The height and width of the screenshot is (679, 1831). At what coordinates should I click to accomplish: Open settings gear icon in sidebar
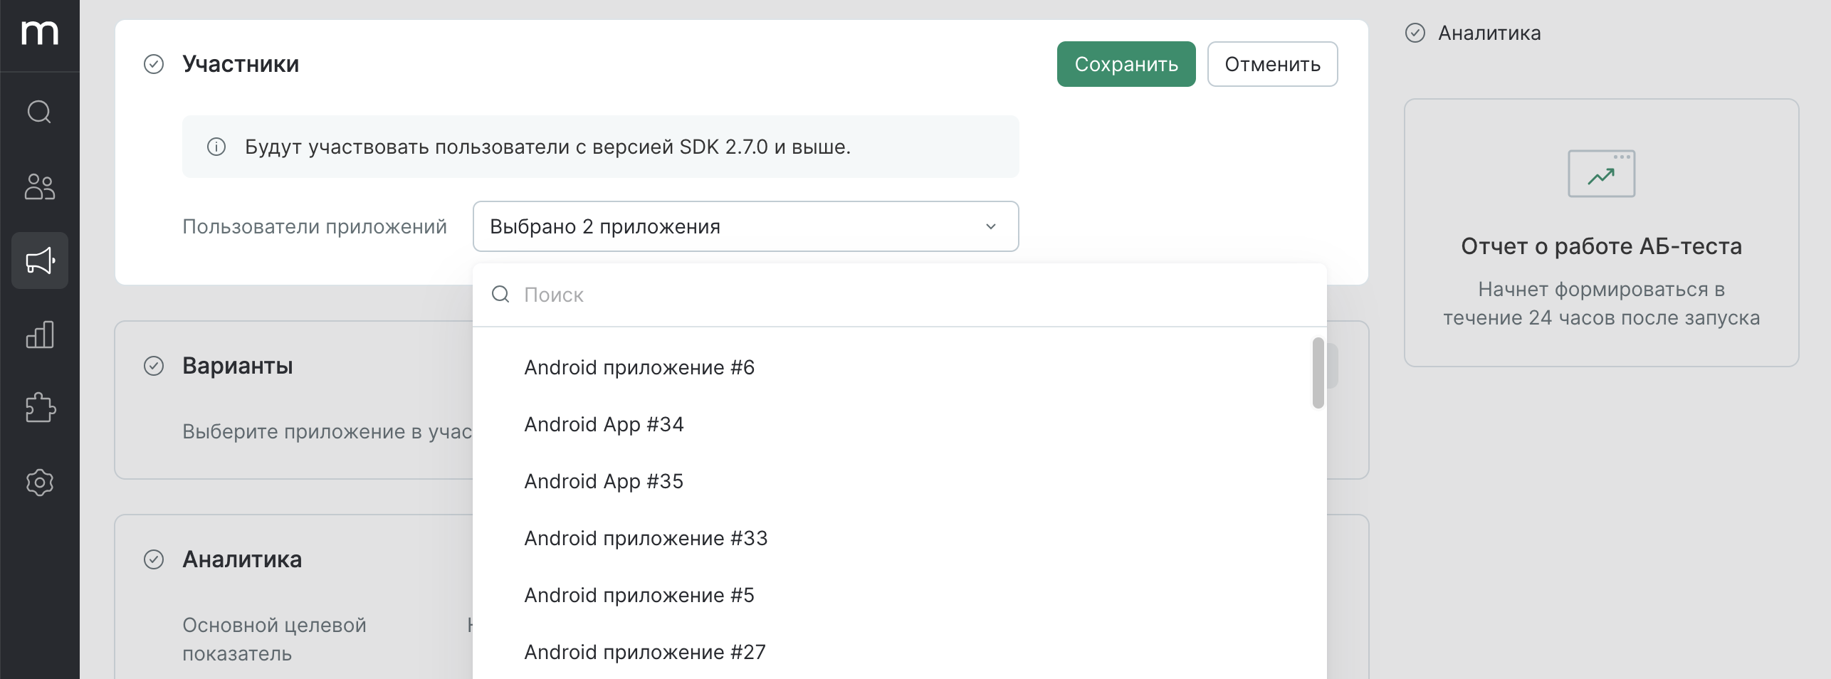(40, 483)
